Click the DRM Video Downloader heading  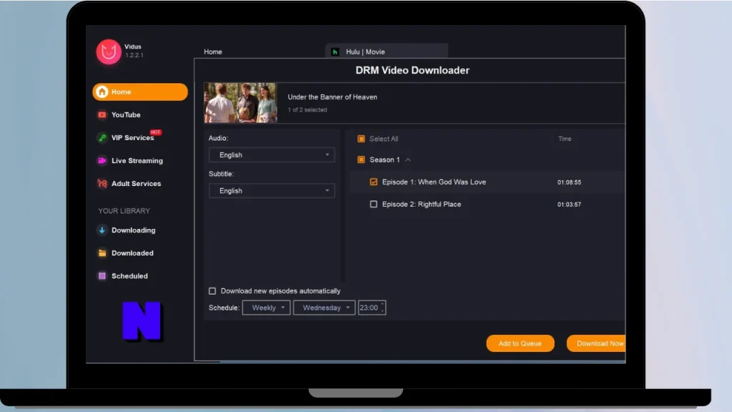[x=412, y=70]
